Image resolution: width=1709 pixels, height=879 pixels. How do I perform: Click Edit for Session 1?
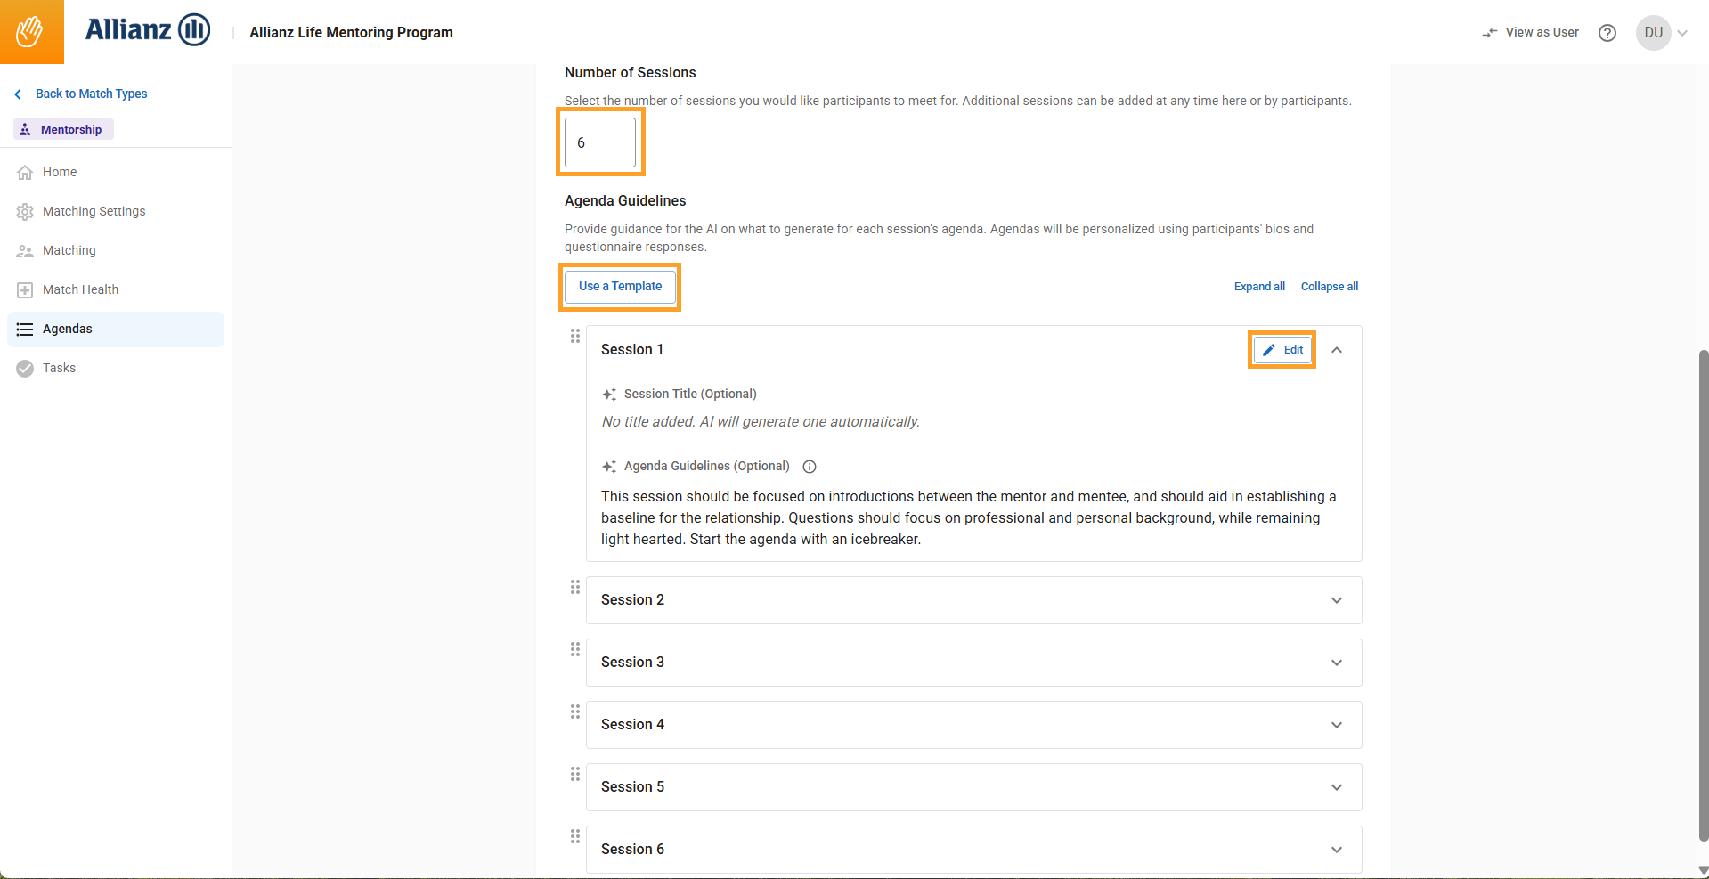[1282, 350]
